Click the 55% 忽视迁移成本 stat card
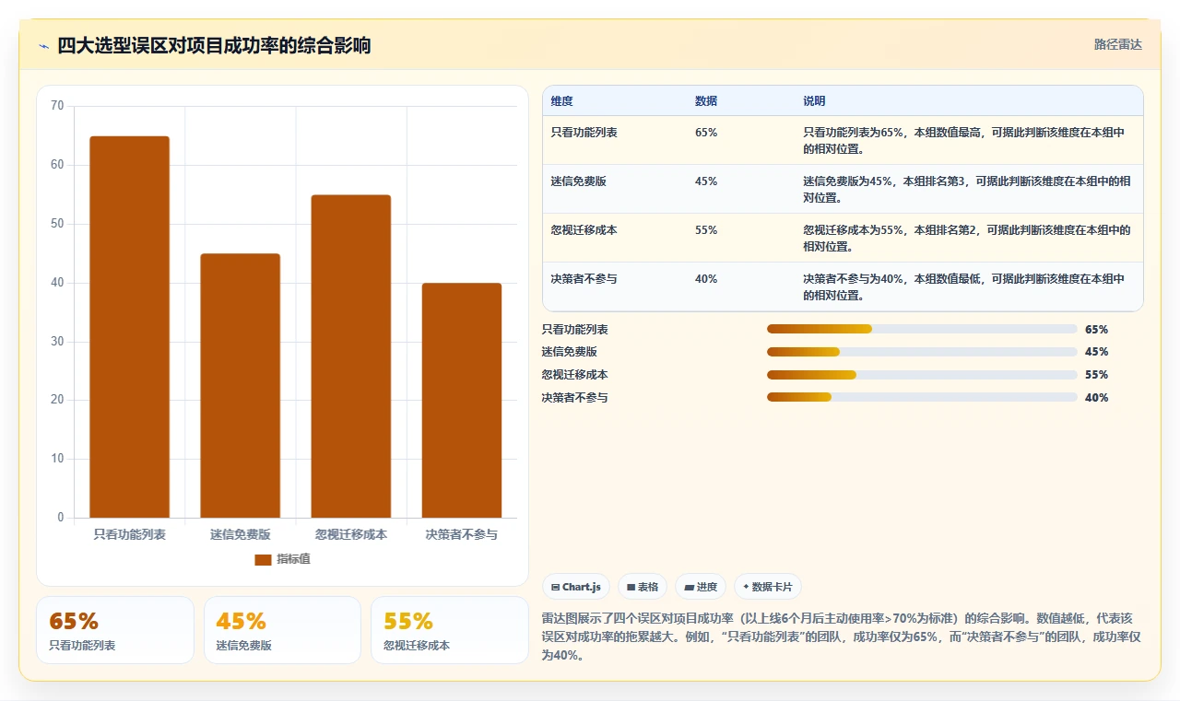This screenshot has height=701, width=1180. (x=449, y=630)
